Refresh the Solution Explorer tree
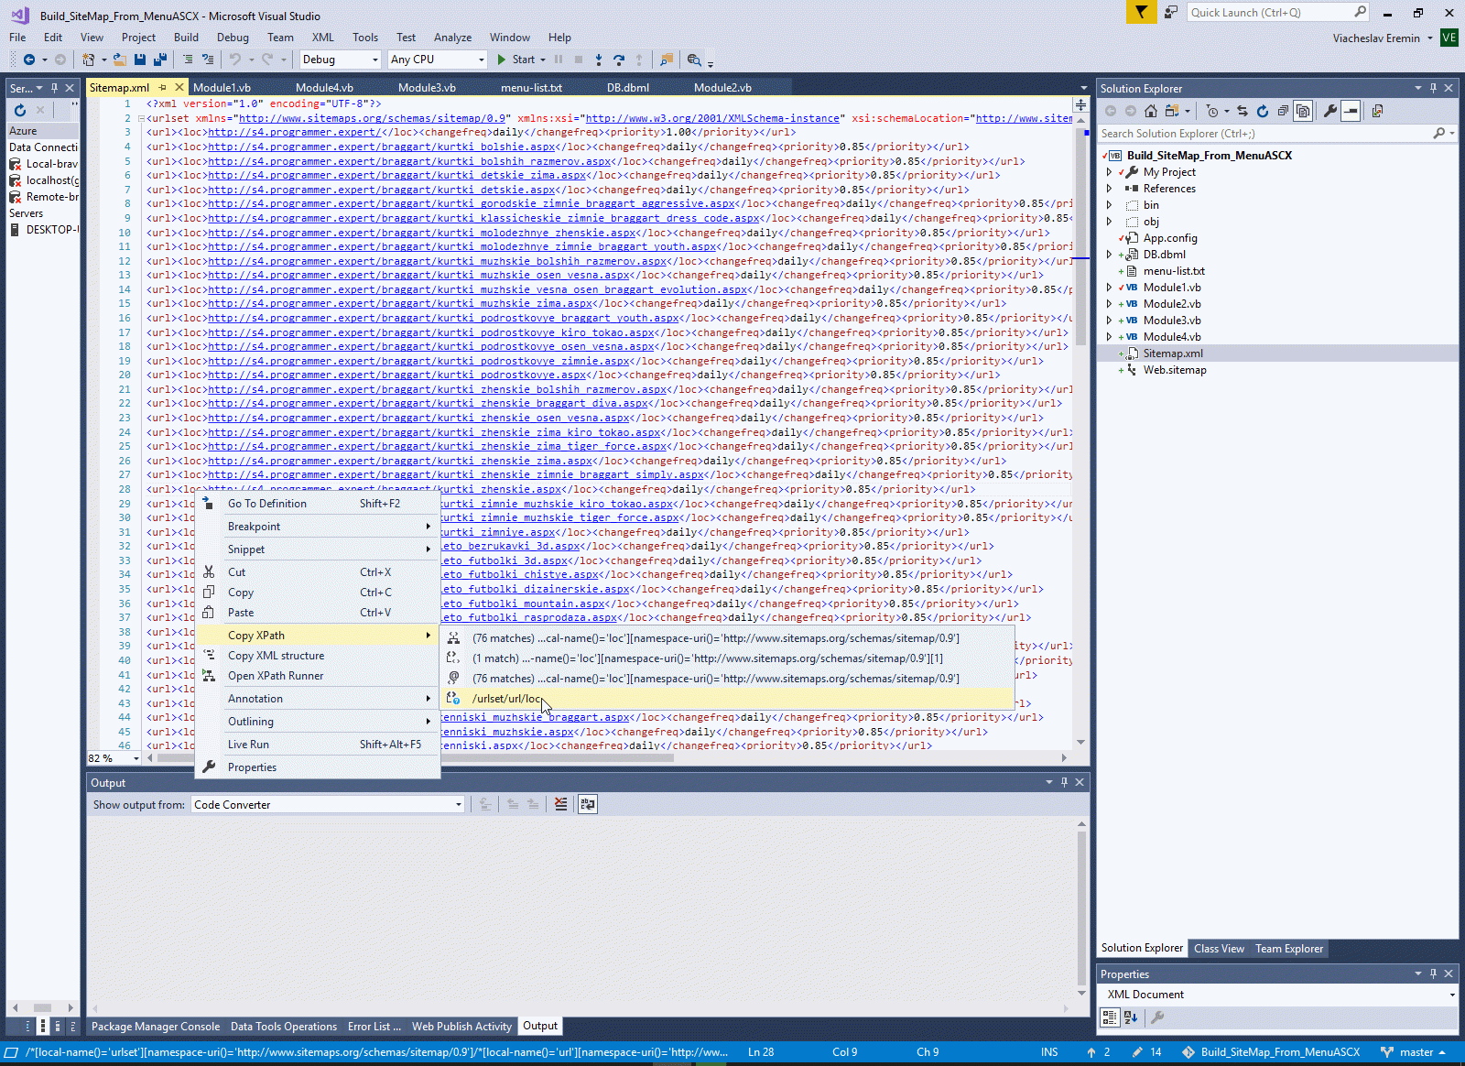This screenshot has height=1066, width=1465. (1263, 111)
